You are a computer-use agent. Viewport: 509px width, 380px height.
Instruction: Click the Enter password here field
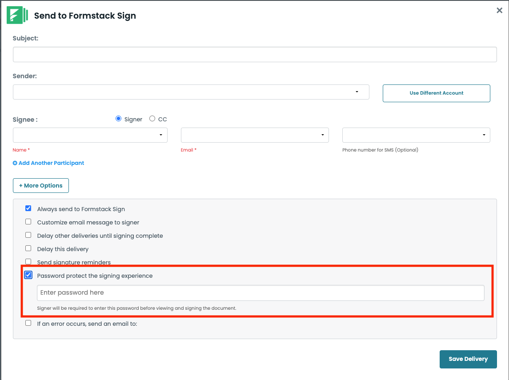click(260, 293)
